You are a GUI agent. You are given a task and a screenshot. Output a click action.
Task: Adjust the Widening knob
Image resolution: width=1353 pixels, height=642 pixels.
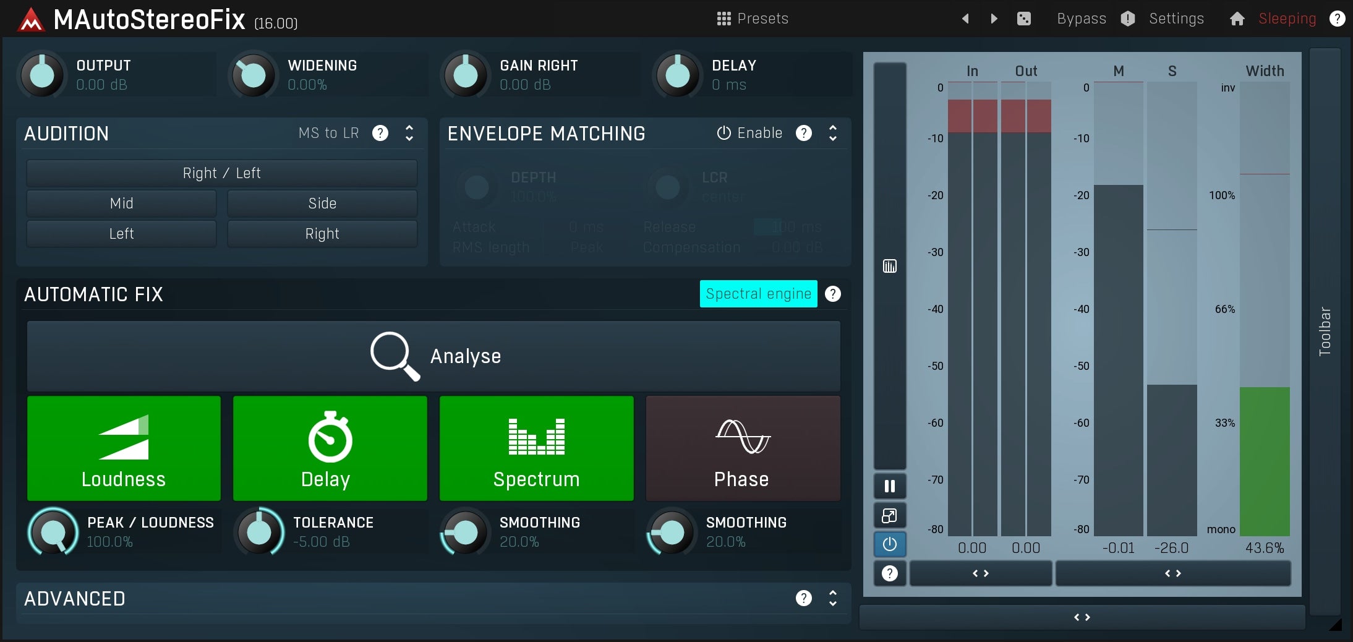click(x=253, y=74)
